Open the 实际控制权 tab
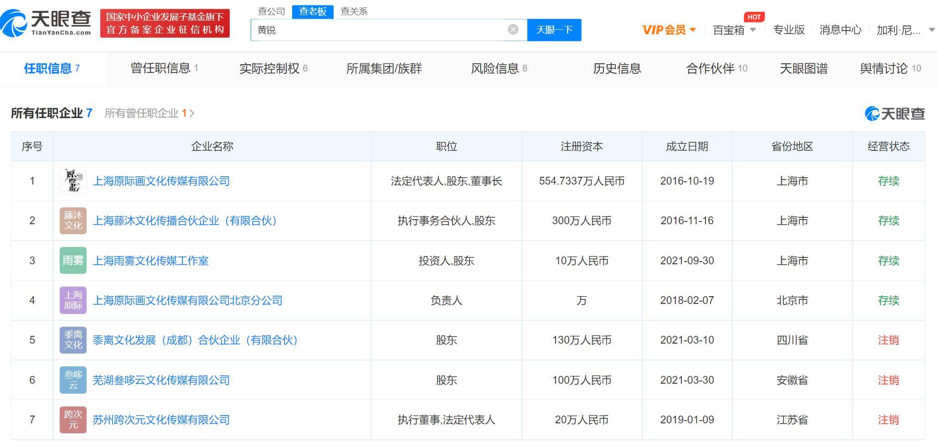This screenshot has width=937, height=442. (273, 68)
